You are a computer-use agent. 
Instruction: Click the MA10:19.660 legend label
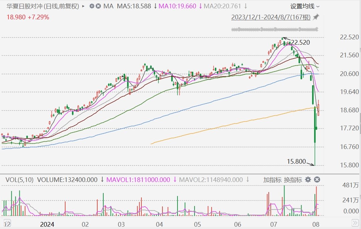177,6
